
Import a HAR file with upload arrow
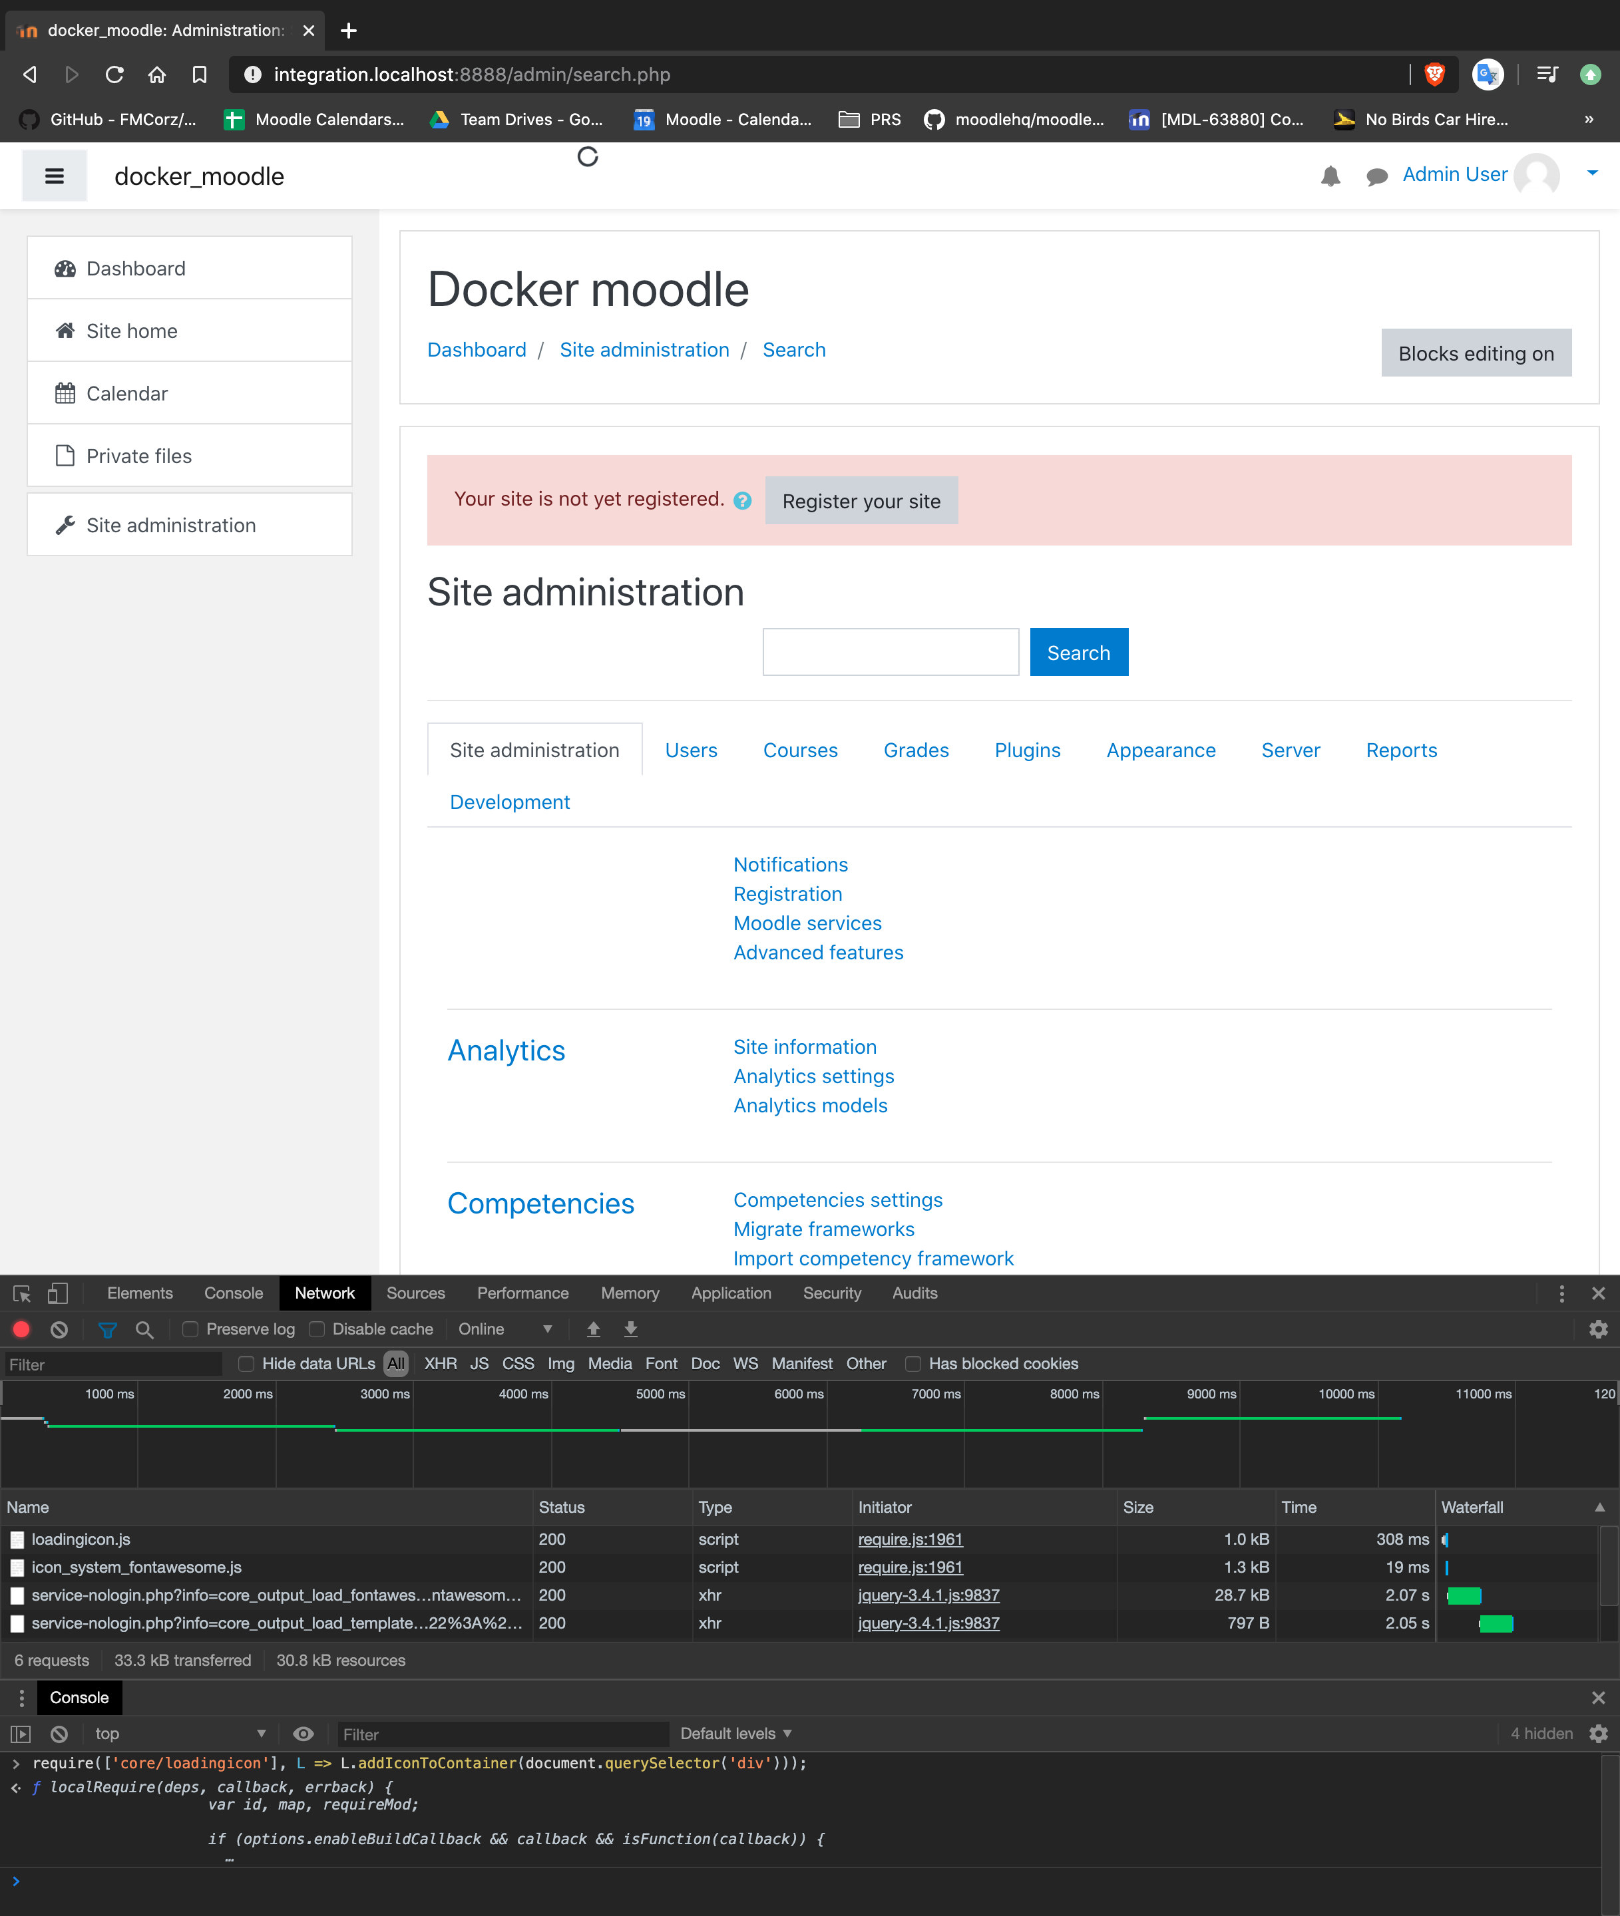point(593,1329)
